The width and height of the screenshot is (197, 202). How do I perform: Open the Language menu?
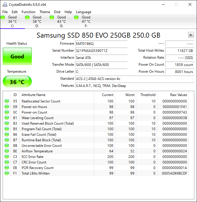click(84, 12)
